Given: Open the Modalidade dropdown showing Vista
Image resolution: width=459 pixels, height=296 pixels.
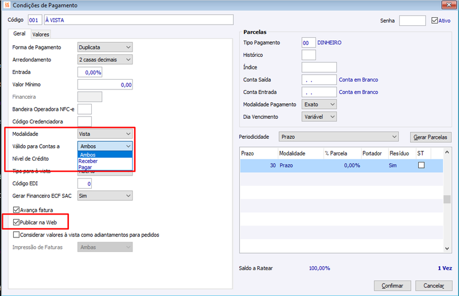Looking at the screenshot, I should pyautogui.click(x=105, y=134).
